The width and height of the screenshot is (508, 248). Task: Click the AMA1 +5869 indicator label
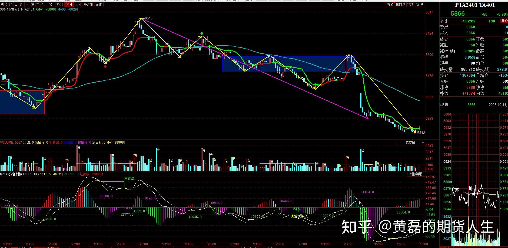(x=46, y=9)
